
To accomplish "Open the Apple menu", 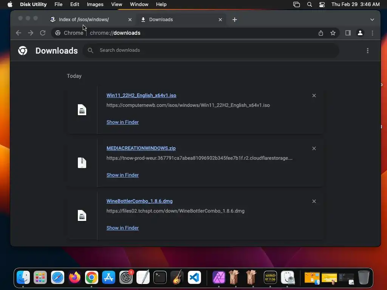I will point(10,5).
